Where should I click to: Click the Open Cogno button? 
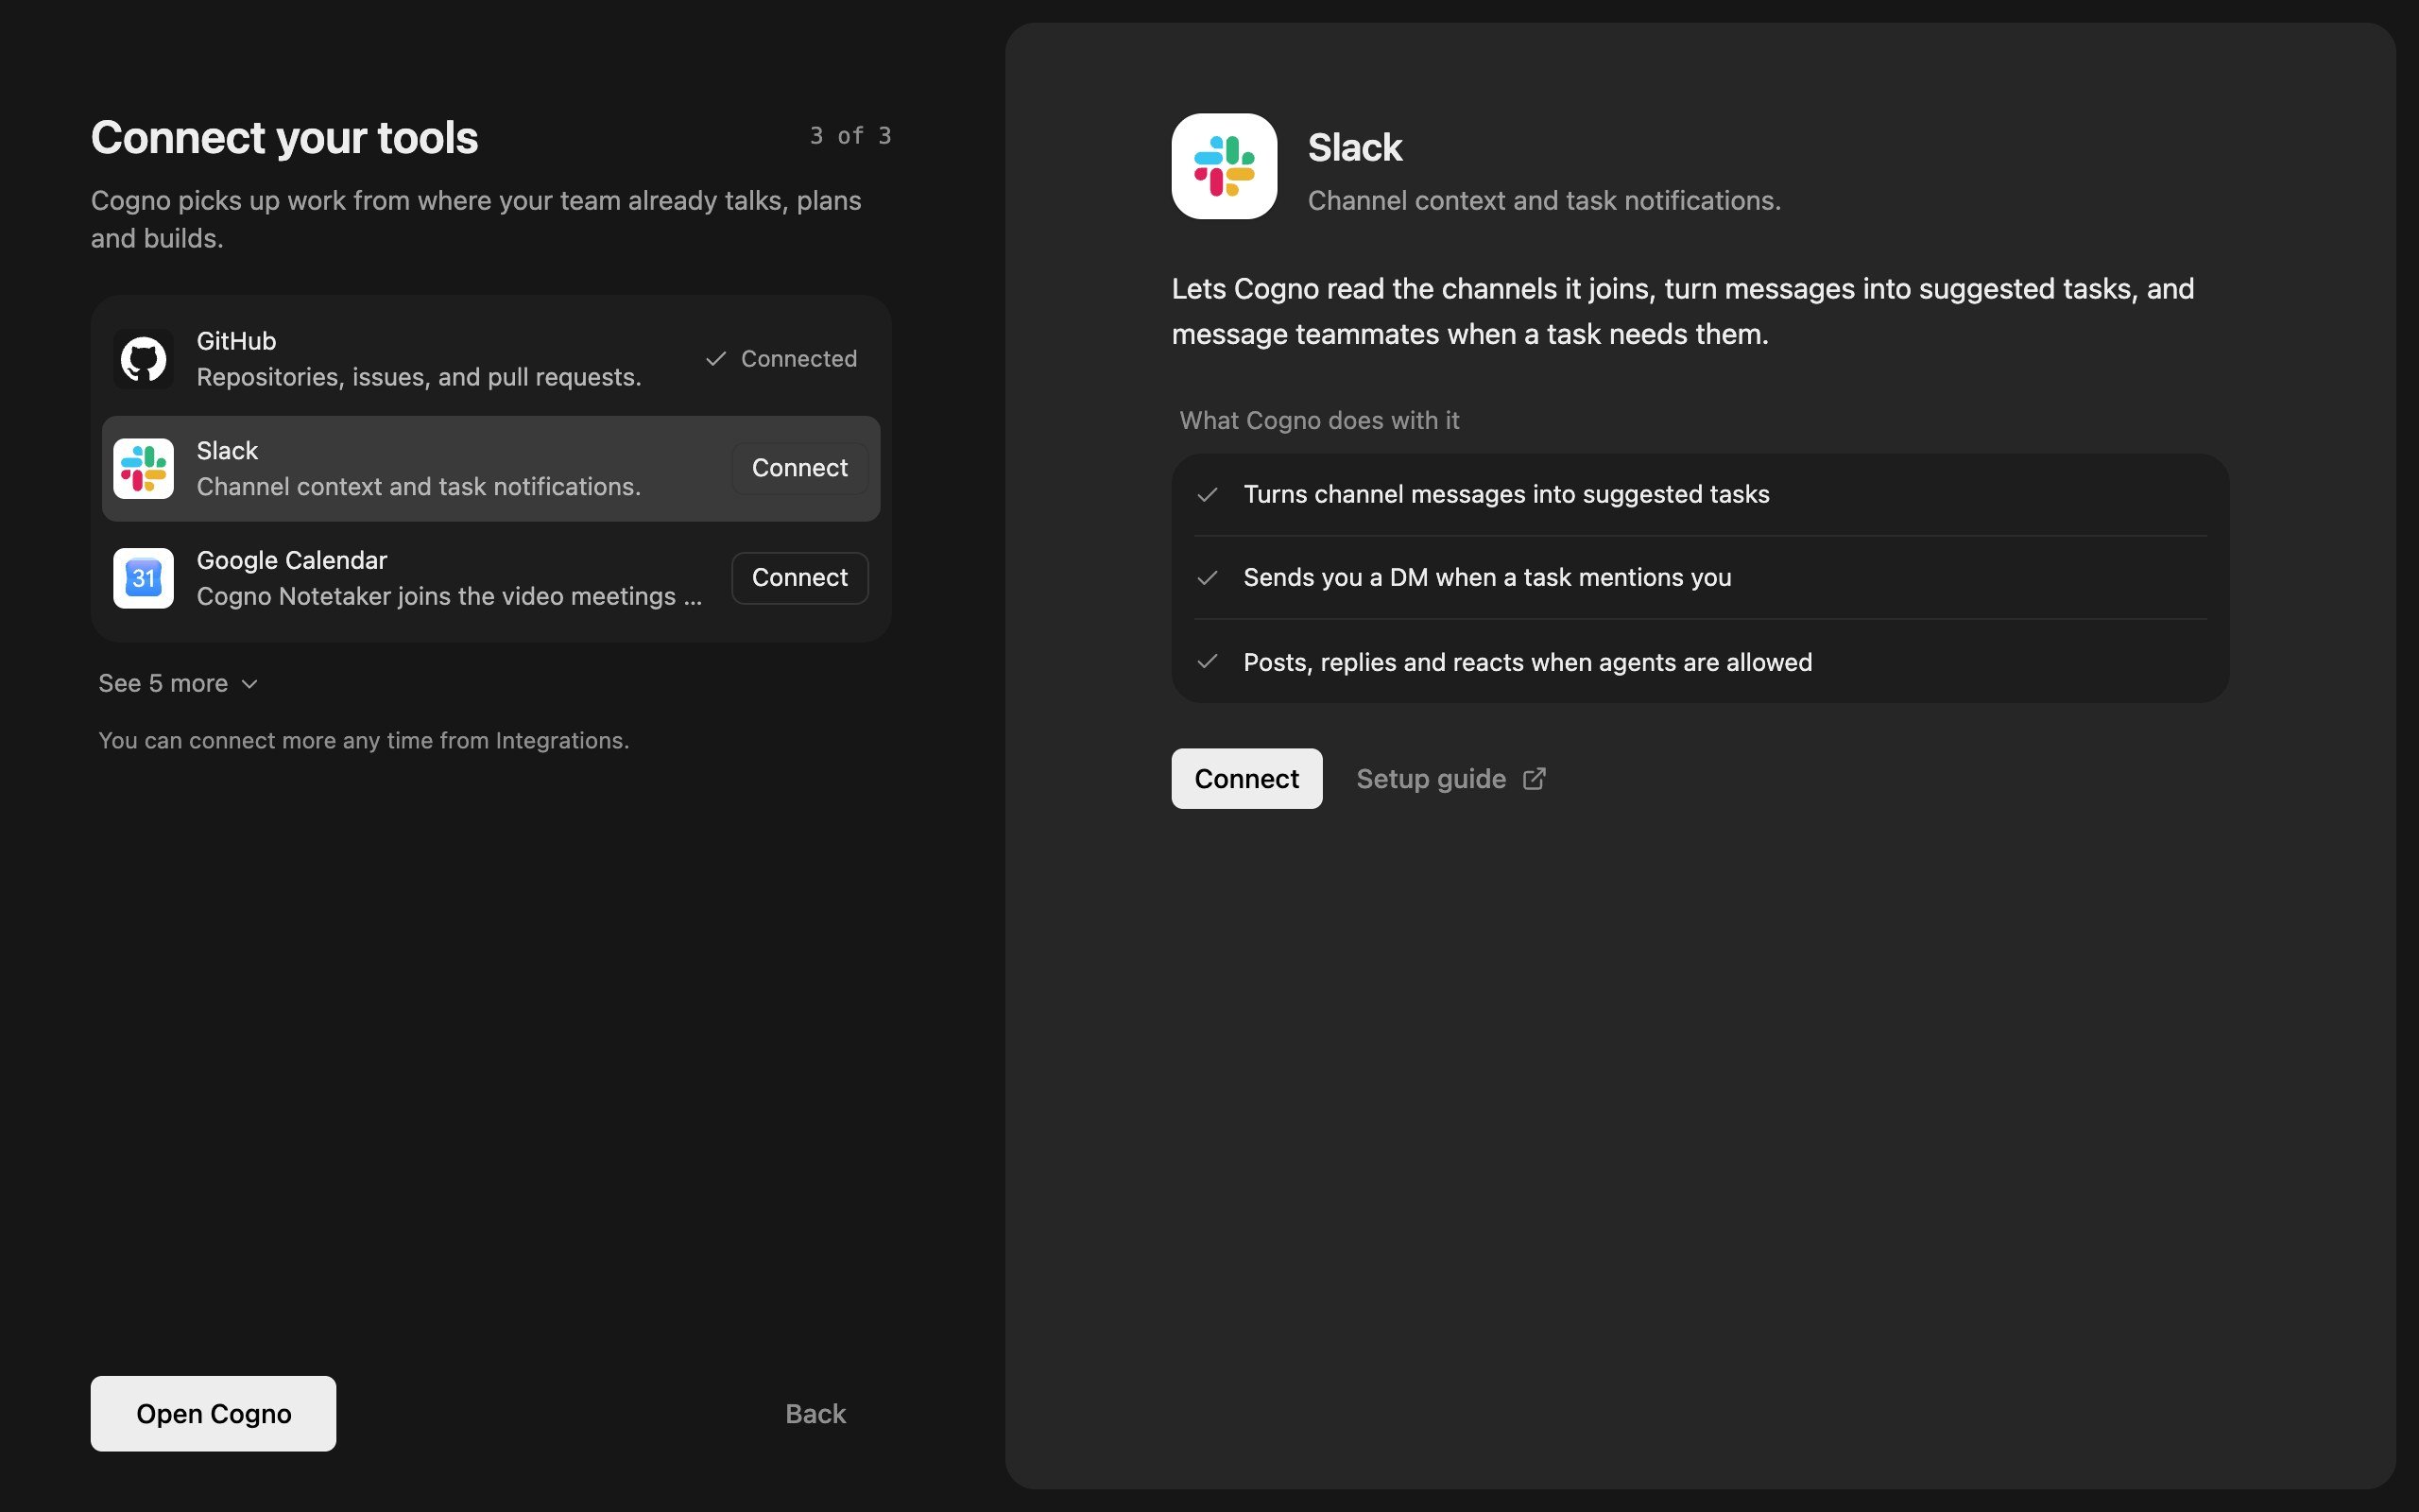click(x=213, y=1413)
